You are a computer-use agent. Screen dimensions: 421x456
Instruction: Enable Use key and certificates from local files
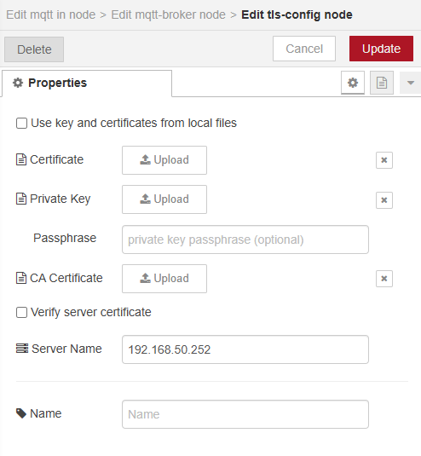pyautogui.click(x=21, y=123)
